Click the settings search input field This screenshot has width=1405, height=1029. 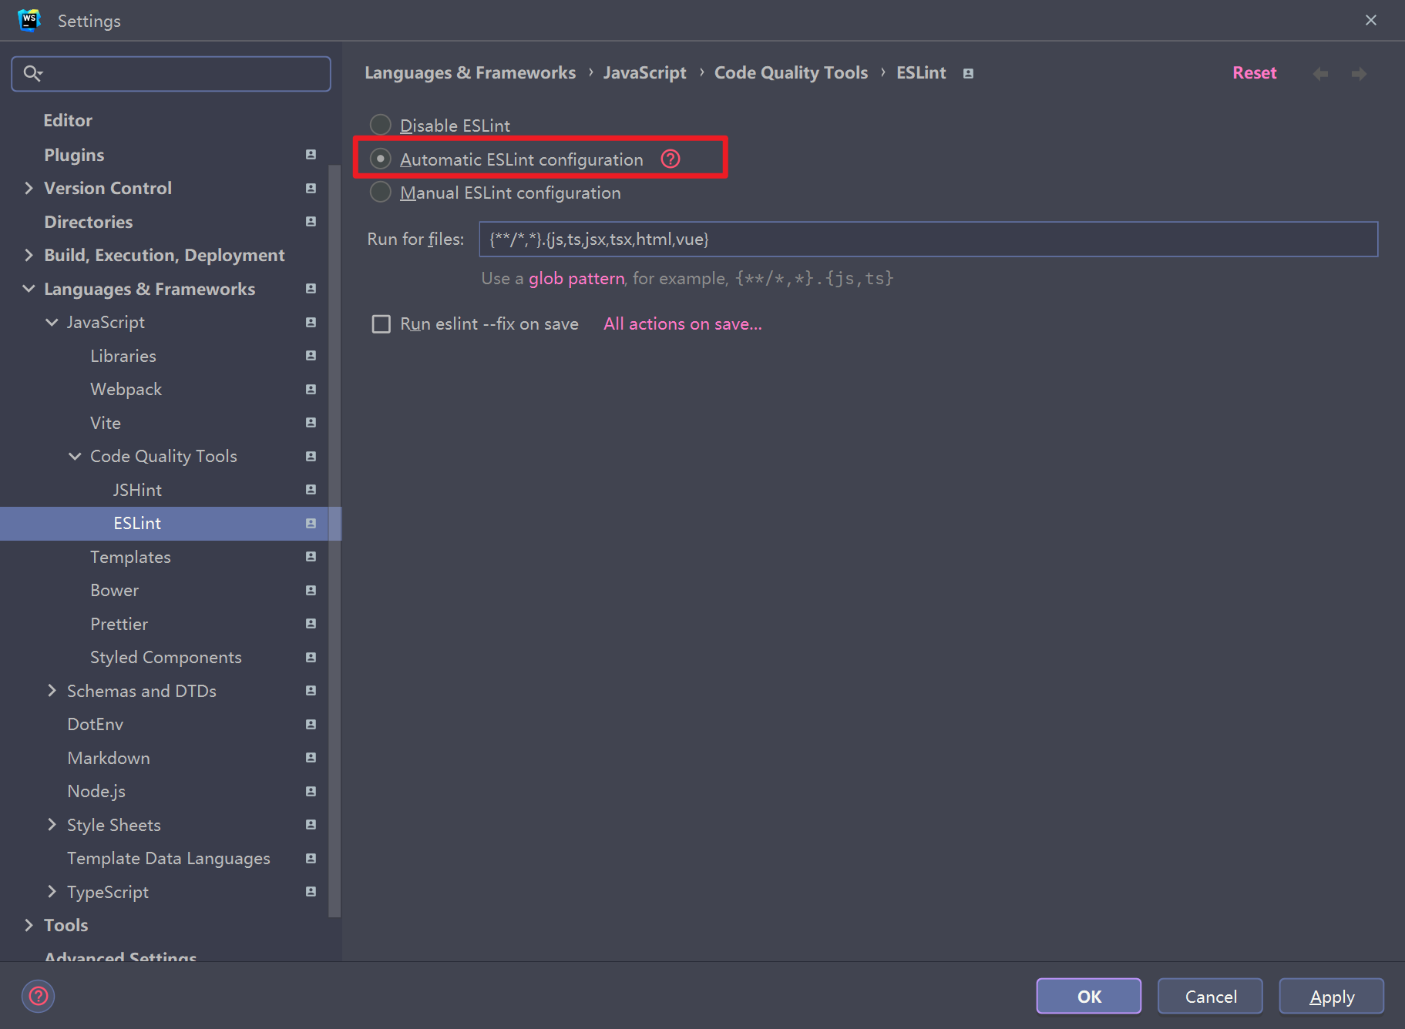click(x=171, y=73)
